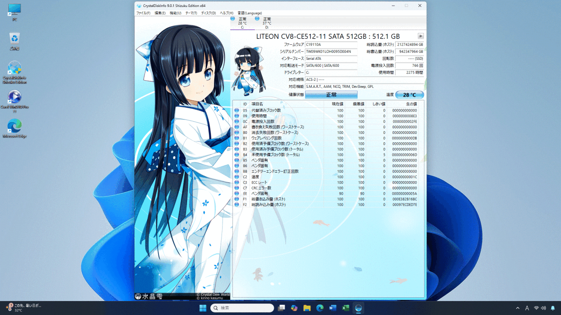The image size is (561, 315).
Task: Click the 項目名 column header
Action: pos(287,104)
